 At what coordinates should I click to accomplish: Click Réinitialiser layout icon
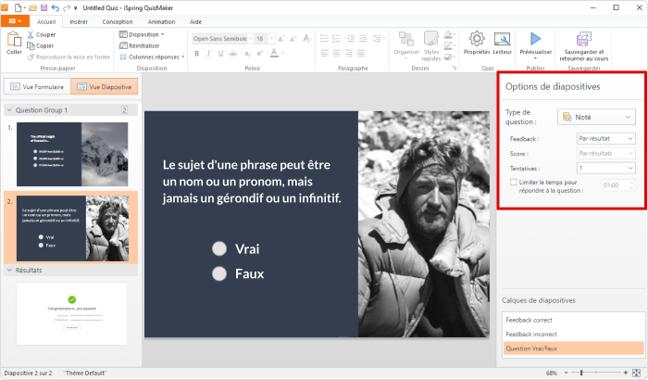pyautogui.click(x=123, y=45)
